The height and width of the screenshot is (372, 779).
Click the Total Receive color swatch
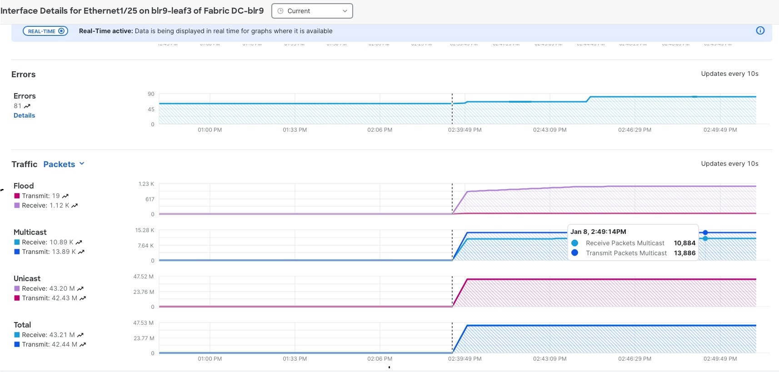click(x=17, y=335)
